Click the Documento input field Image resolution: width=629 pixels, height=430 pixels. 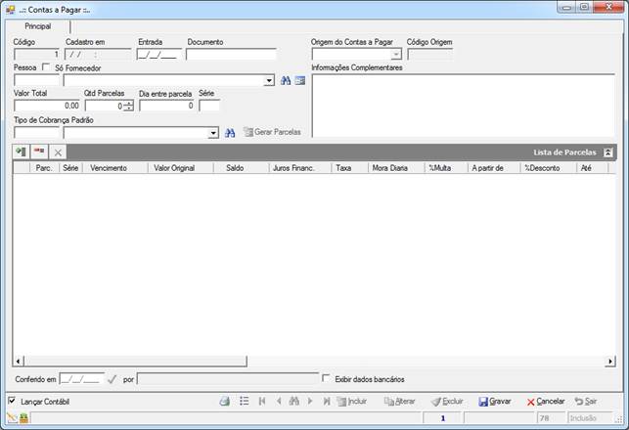click(x=231, y=55)
